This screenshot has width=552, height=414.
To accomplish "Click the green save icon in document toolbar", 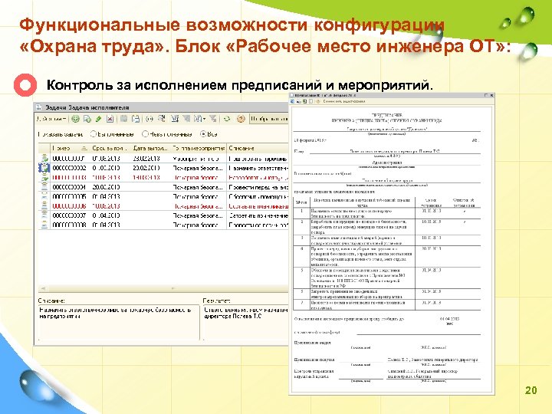I will click(304, 101).
